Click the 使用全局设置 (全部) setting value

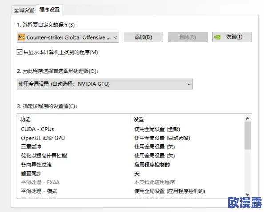pyautogui.click(x=157, y=129)
